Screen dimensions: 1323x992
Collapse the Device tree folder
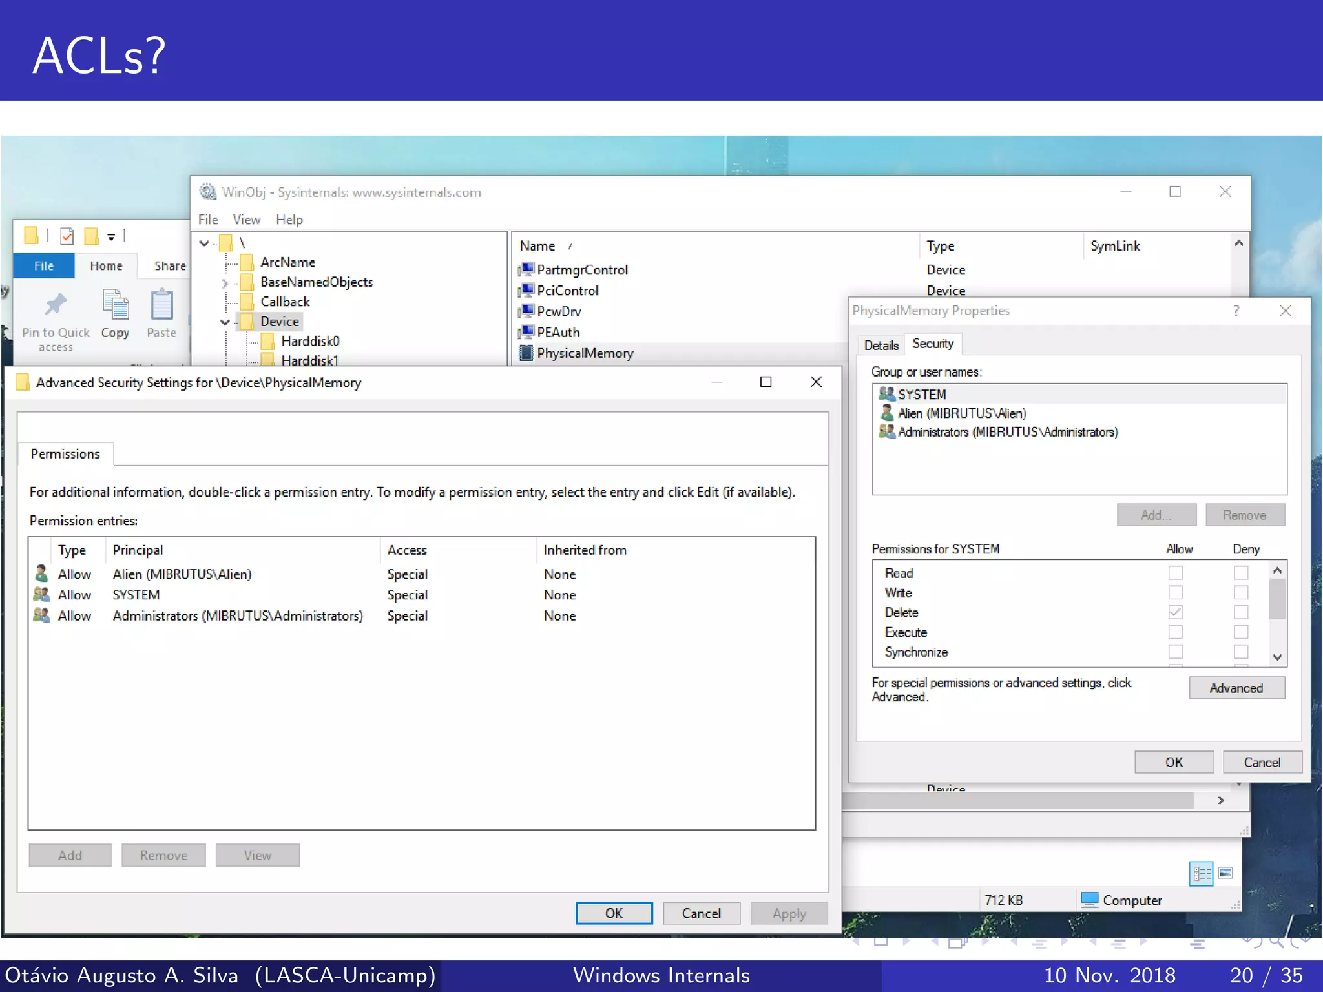click(x=225, y=322)
